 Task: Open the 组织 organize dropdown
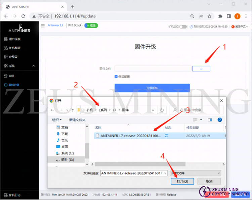57,120
